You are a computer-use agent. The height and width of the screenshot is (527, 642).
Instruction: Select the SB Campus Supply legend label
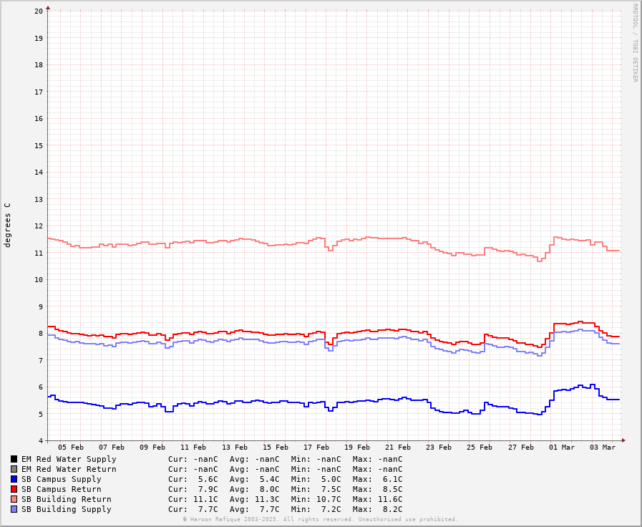[x=61, y=479]
